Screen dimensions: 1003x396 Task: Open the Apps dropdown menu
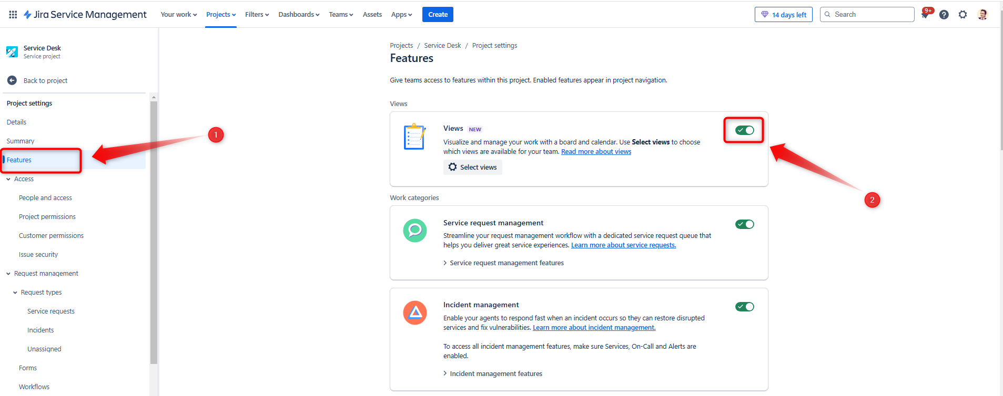(402, 15)
